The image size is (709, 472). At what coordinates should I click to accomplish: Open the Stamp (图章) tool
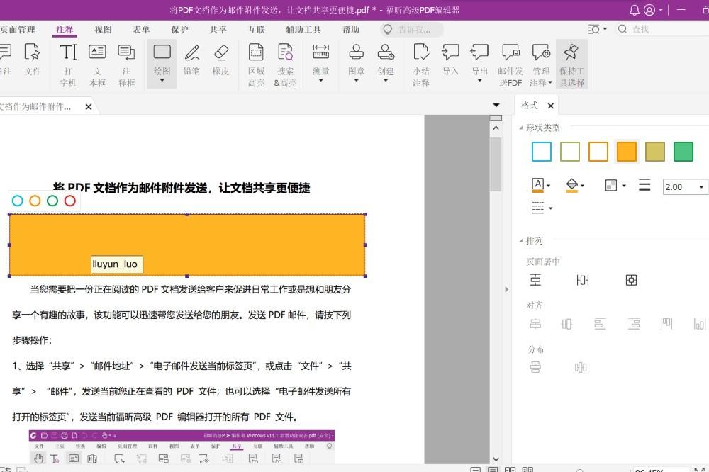(357, 63)
